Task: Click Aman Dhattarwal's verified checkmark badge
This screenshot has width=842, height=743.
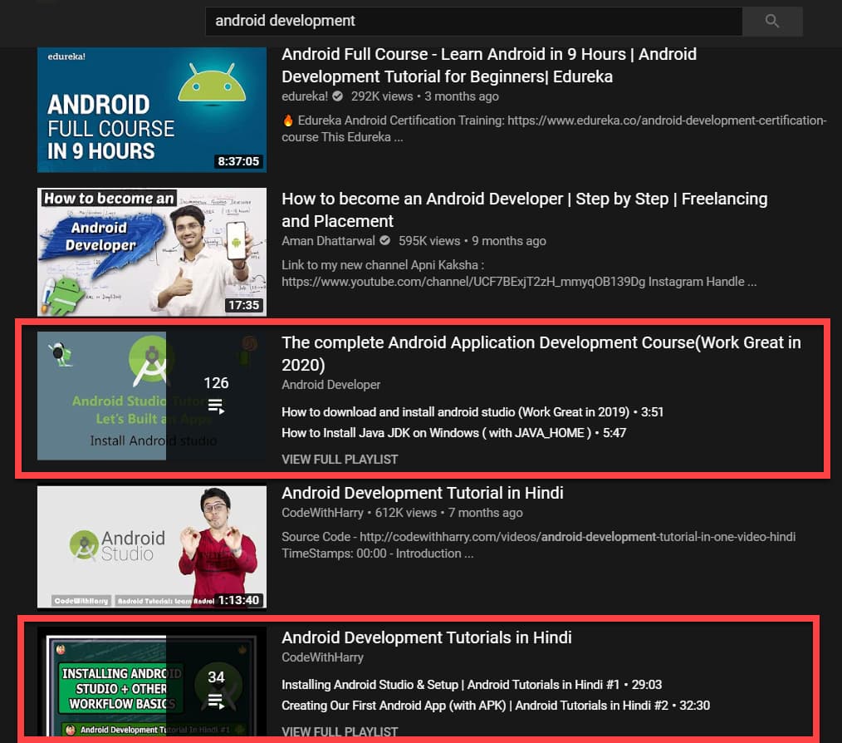Action: coord(385,240)
